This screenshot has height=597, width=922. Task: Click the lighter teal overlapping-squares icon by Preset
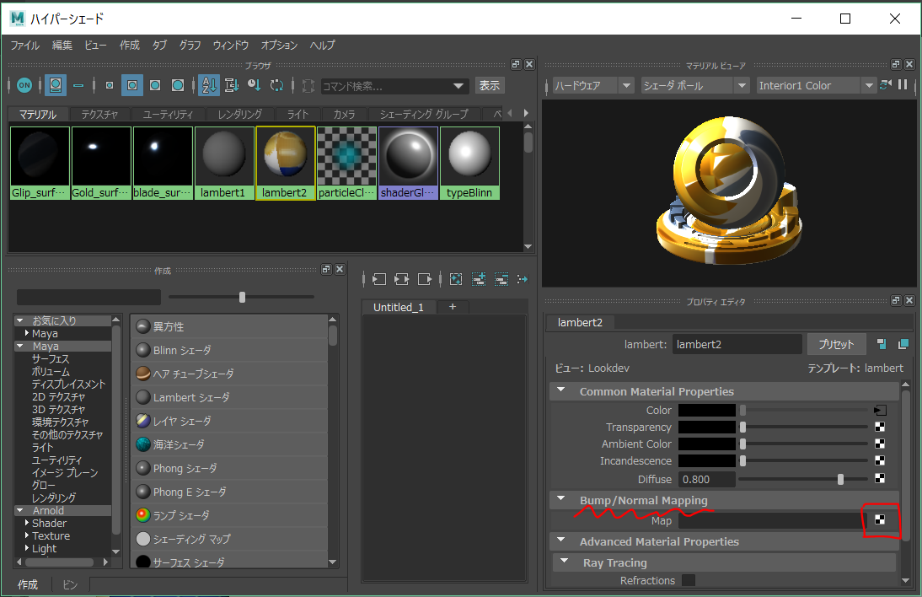(x=903, y=344)
